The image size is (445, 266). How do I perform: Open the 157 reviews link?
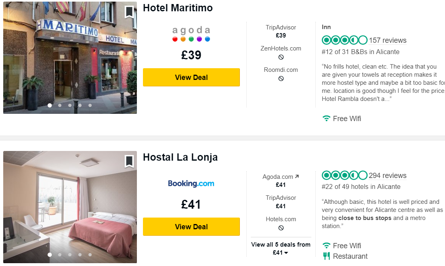point(387,40)
